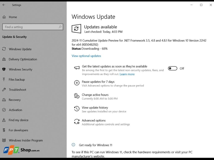Open Delivery Optimization settings
The height and width of the screenshot is (160, 214).
(x=23, y=59)
